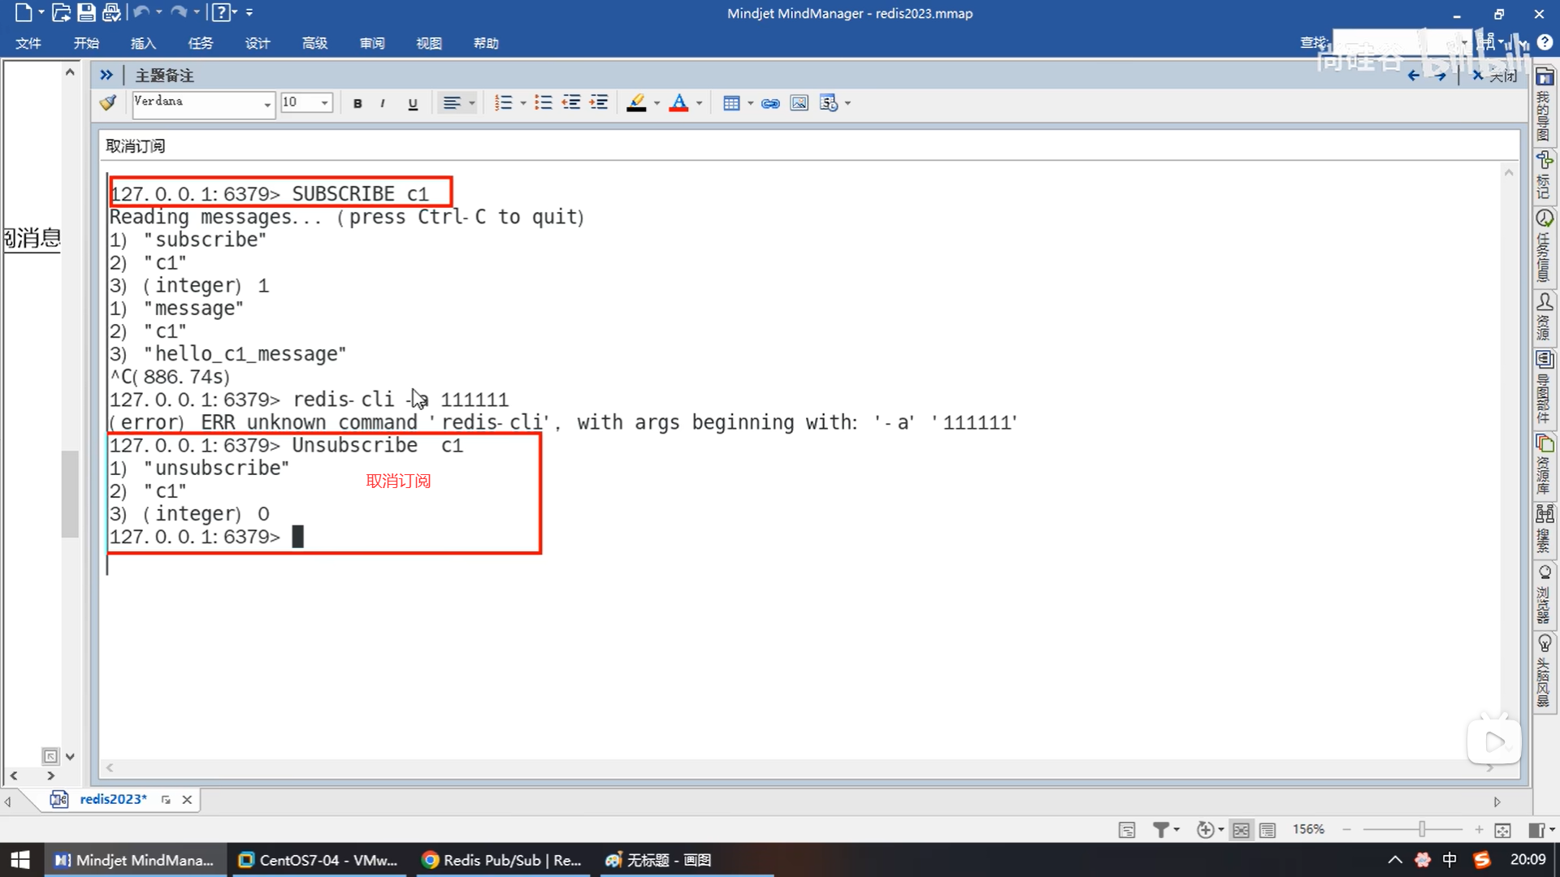Open the 视图 menu
Screen dimensions: 1560x877
(x=428, y=43)
